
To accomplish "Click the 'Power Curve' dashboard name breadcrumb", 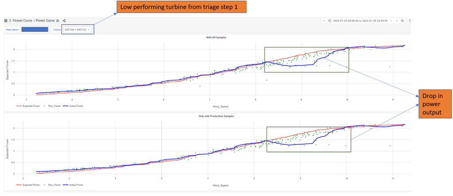I will point(45,21).
